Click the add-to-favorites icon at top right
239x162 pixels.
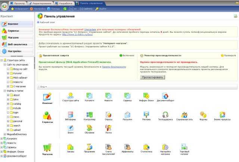pos(236,16)
